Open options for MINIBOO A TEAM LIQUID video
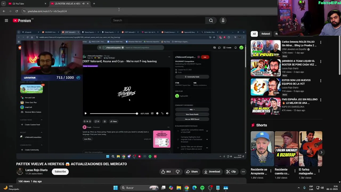The height and width of the screenshot is (192, 341). [320, 62]
